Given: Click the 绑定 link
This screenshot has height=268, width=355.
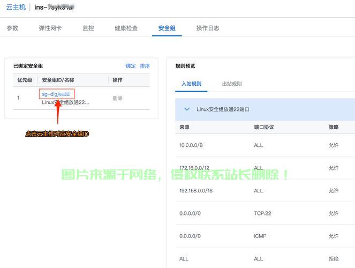Looking at the screenshot, I should (131, 66).
